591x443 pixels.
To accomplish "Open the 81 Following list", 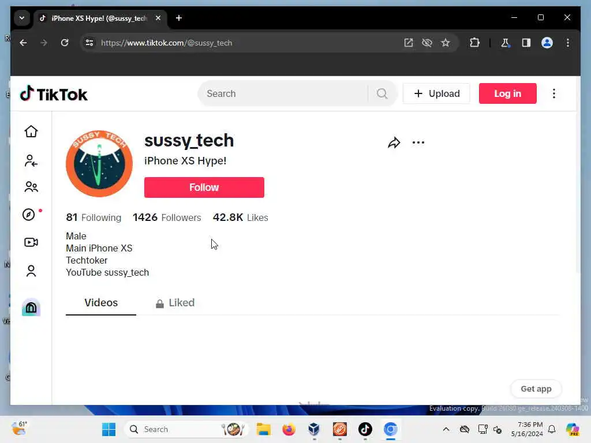I will [x=93, y=217].
